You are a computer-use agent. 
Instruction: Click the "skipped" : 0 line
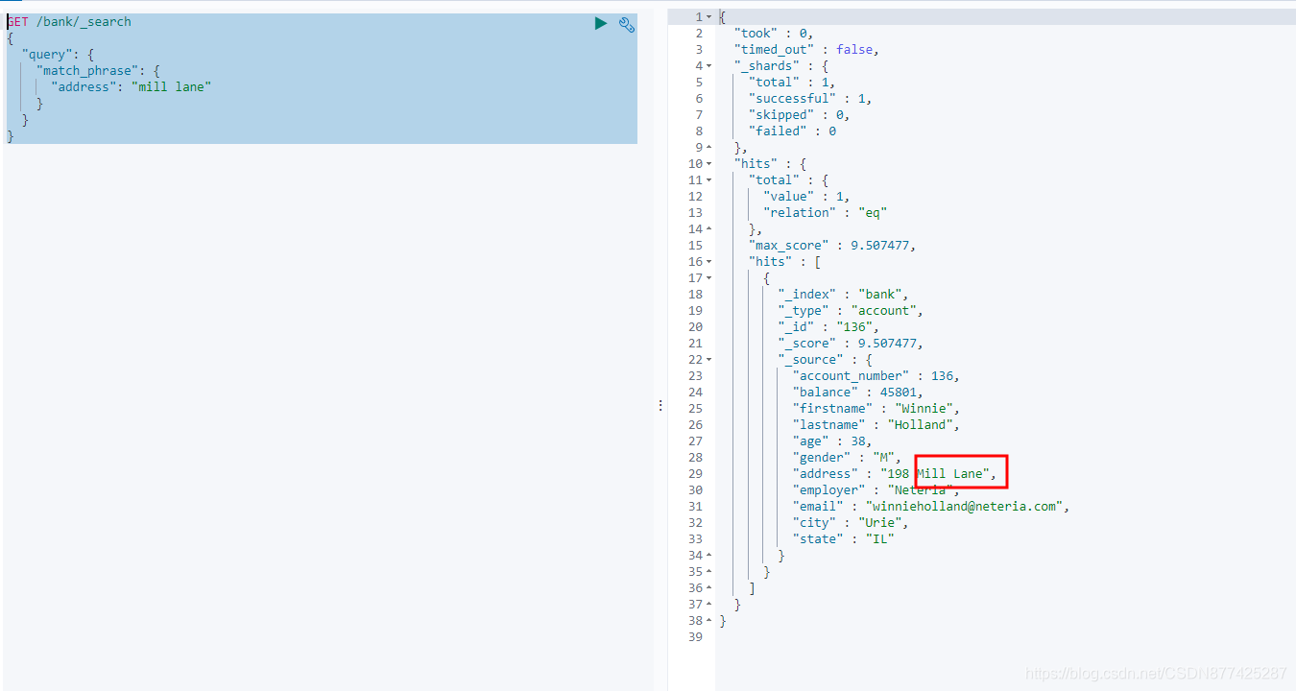799,115
